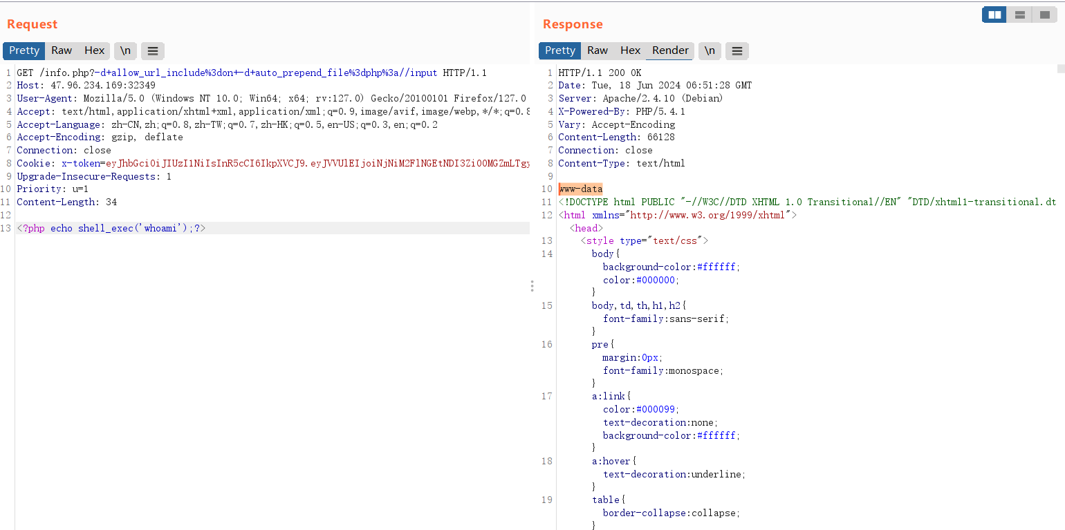Viewport: 1065px width, 530px height.
Task: Click the <head> tag in Response
Action: (x=586, y=228)
